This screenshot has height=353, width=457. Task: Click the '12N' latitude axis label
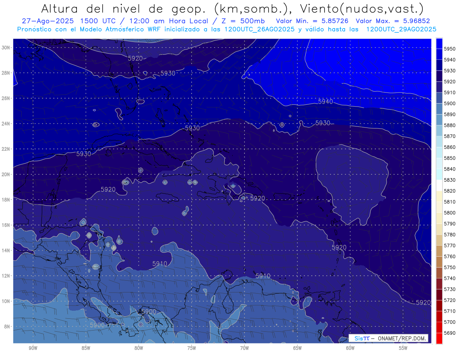point(6,276)
